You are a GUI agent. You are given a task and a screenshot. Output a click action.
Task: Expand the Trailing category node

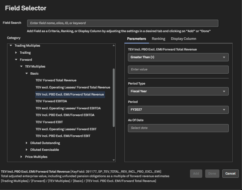[x=16, y=53]
